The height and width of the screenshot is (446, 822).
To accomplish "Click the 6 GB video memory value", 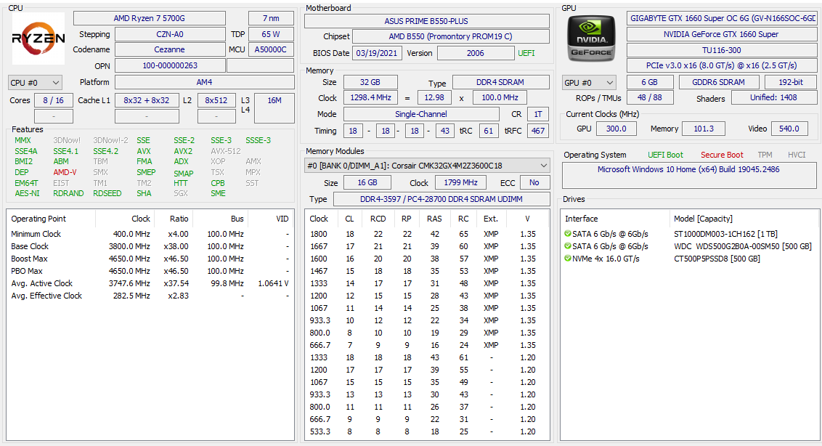I will 649,82.
